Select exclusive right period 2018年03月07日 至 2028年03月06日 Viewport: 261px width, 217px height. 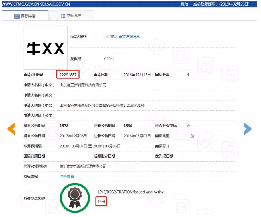pyautogui.click(x=90, y=146)
